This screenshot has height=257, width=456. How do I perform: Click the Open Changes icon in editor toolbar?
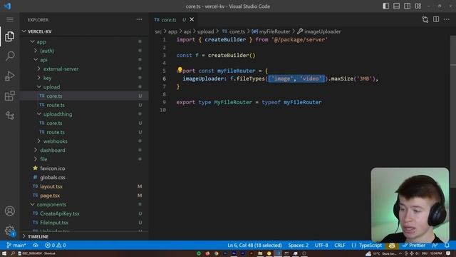(x=425, y=19)
